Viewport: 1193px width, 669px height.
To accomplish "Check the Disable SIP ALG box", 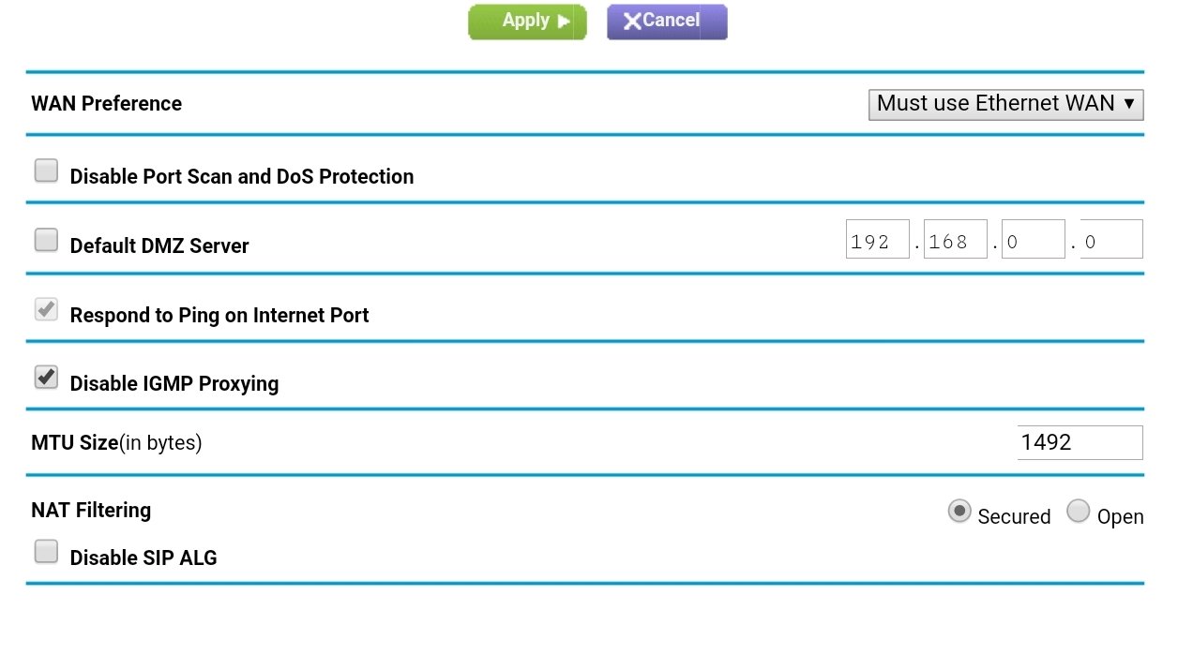I will [x=46, y=552].
